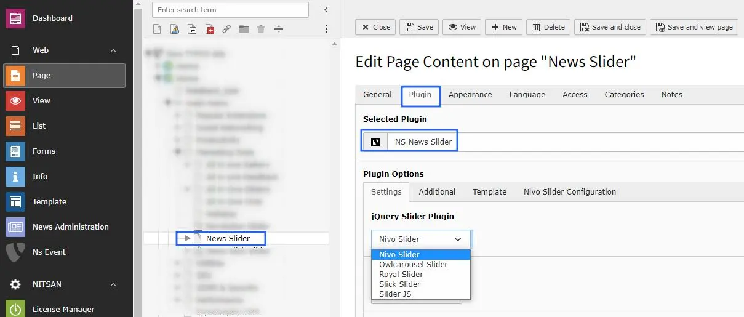The height and width of the screenshot is (317, 744).
Task: Open the Settings plugin options tab
Action: pos(386,192)
